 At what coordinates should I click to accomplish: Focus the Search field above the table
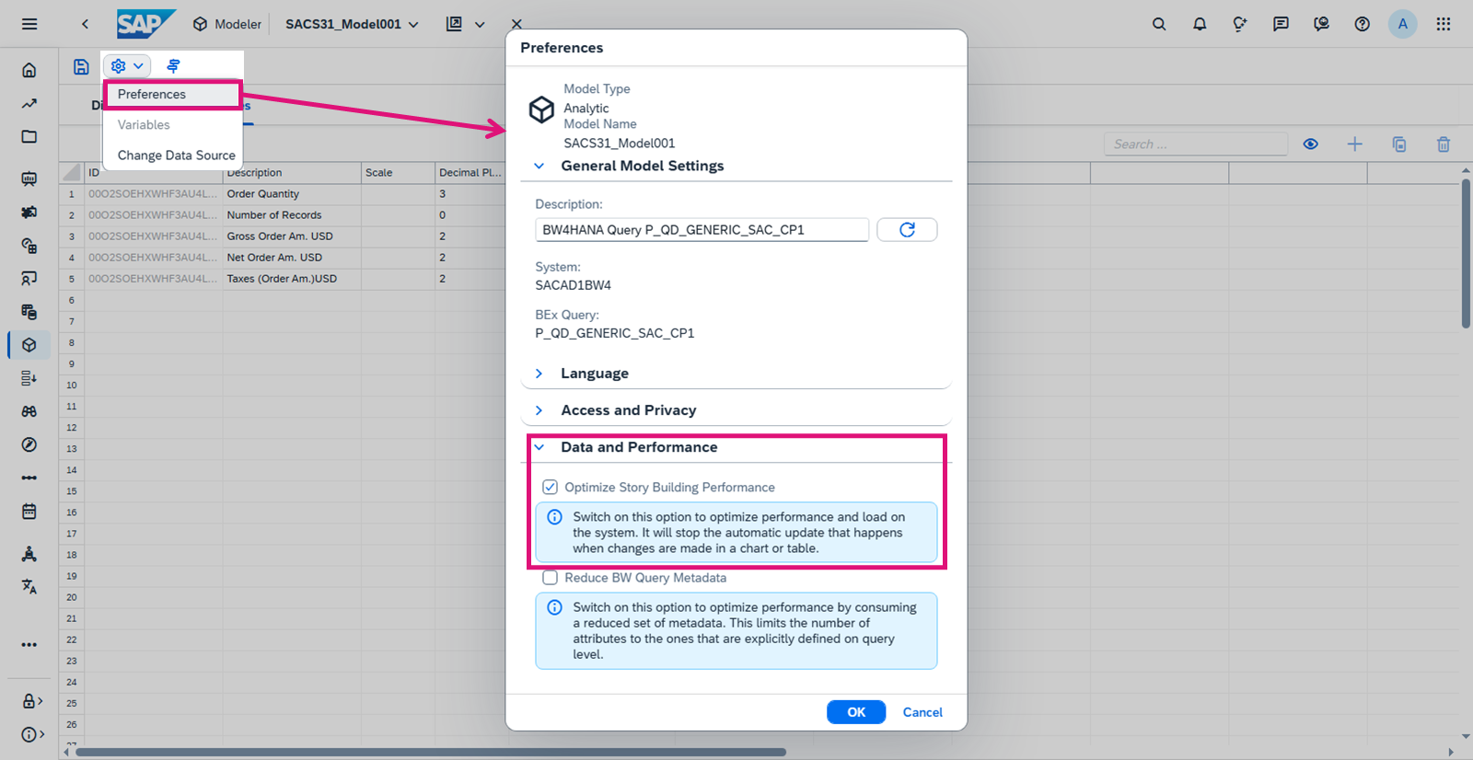click(x=1195, y=144)
